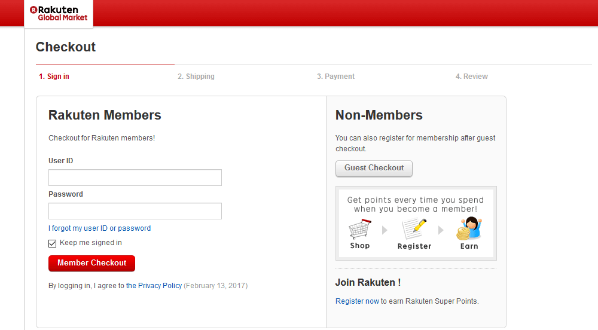
Task: Click the 'Keep me signed in' label
Action: [x=91, y=243]
